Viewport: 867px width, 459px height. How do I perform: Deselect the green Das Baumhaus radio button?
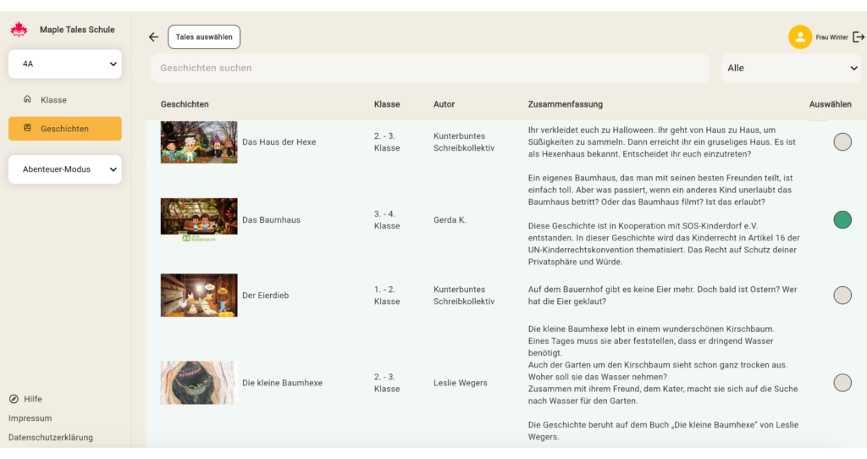[x=842, y=220]
